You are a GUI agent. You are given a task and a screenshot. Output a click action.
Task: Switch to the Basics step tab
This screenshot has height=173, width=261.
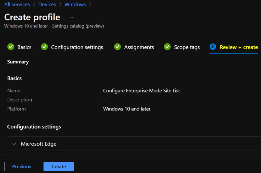coord(19,47)
